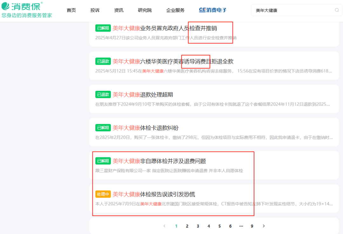Click slogan 您身边的消费服务管家
Screen dimensions: 343x234
[27, 15]
